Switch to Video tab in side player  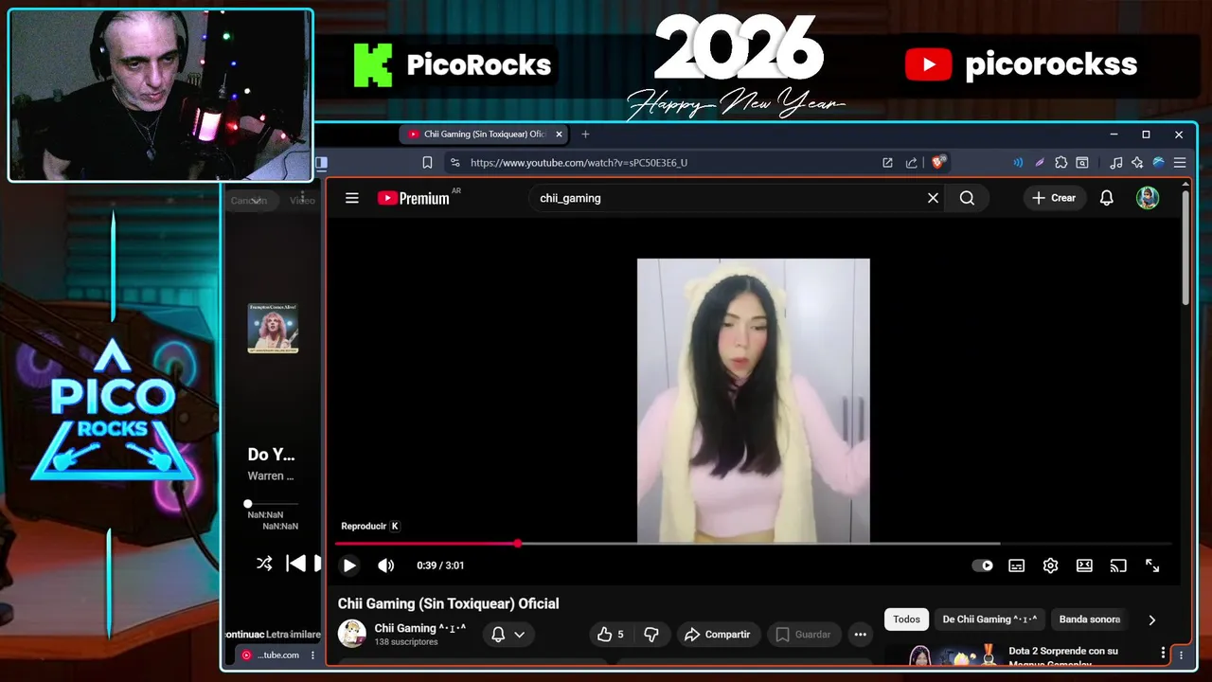tap(302, 200)
